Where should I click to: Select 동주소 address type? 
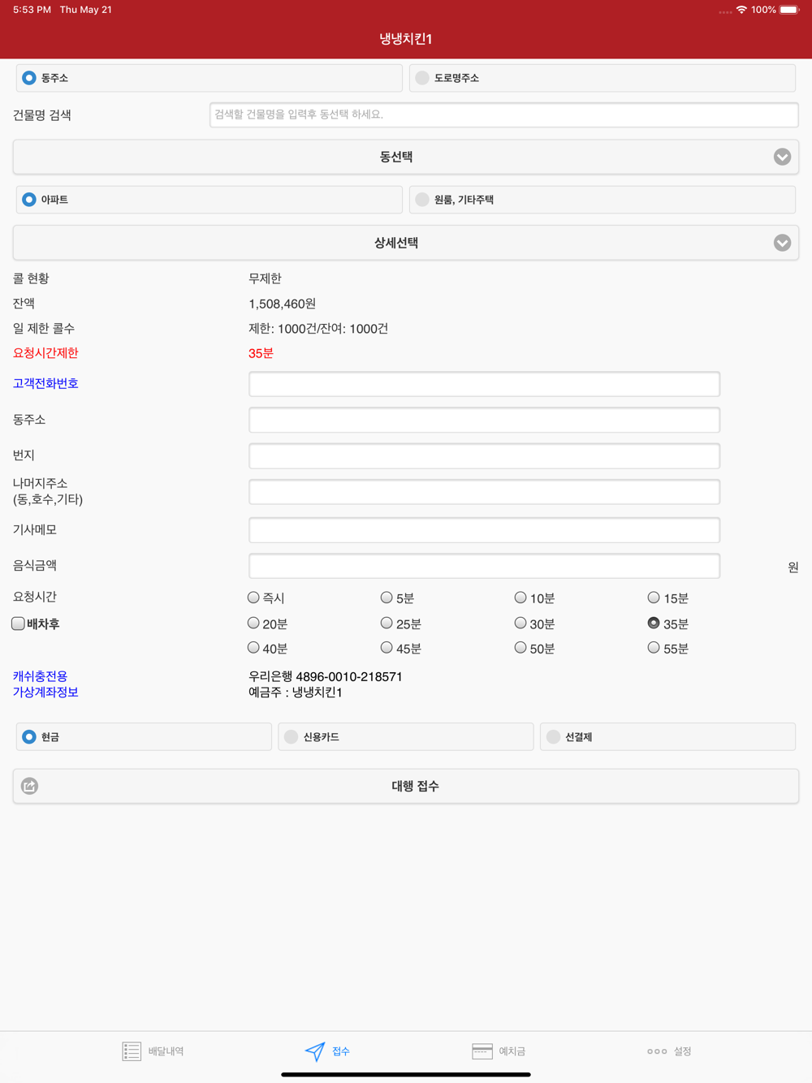click(x=209, y=78)
